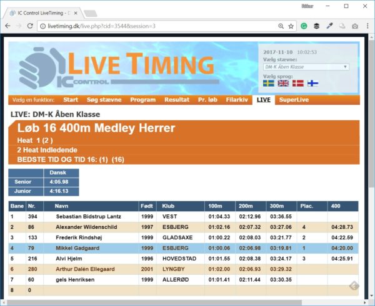Choose the Danish flag language icon
The image size is (375, 306).
click(x=298, y=83)
